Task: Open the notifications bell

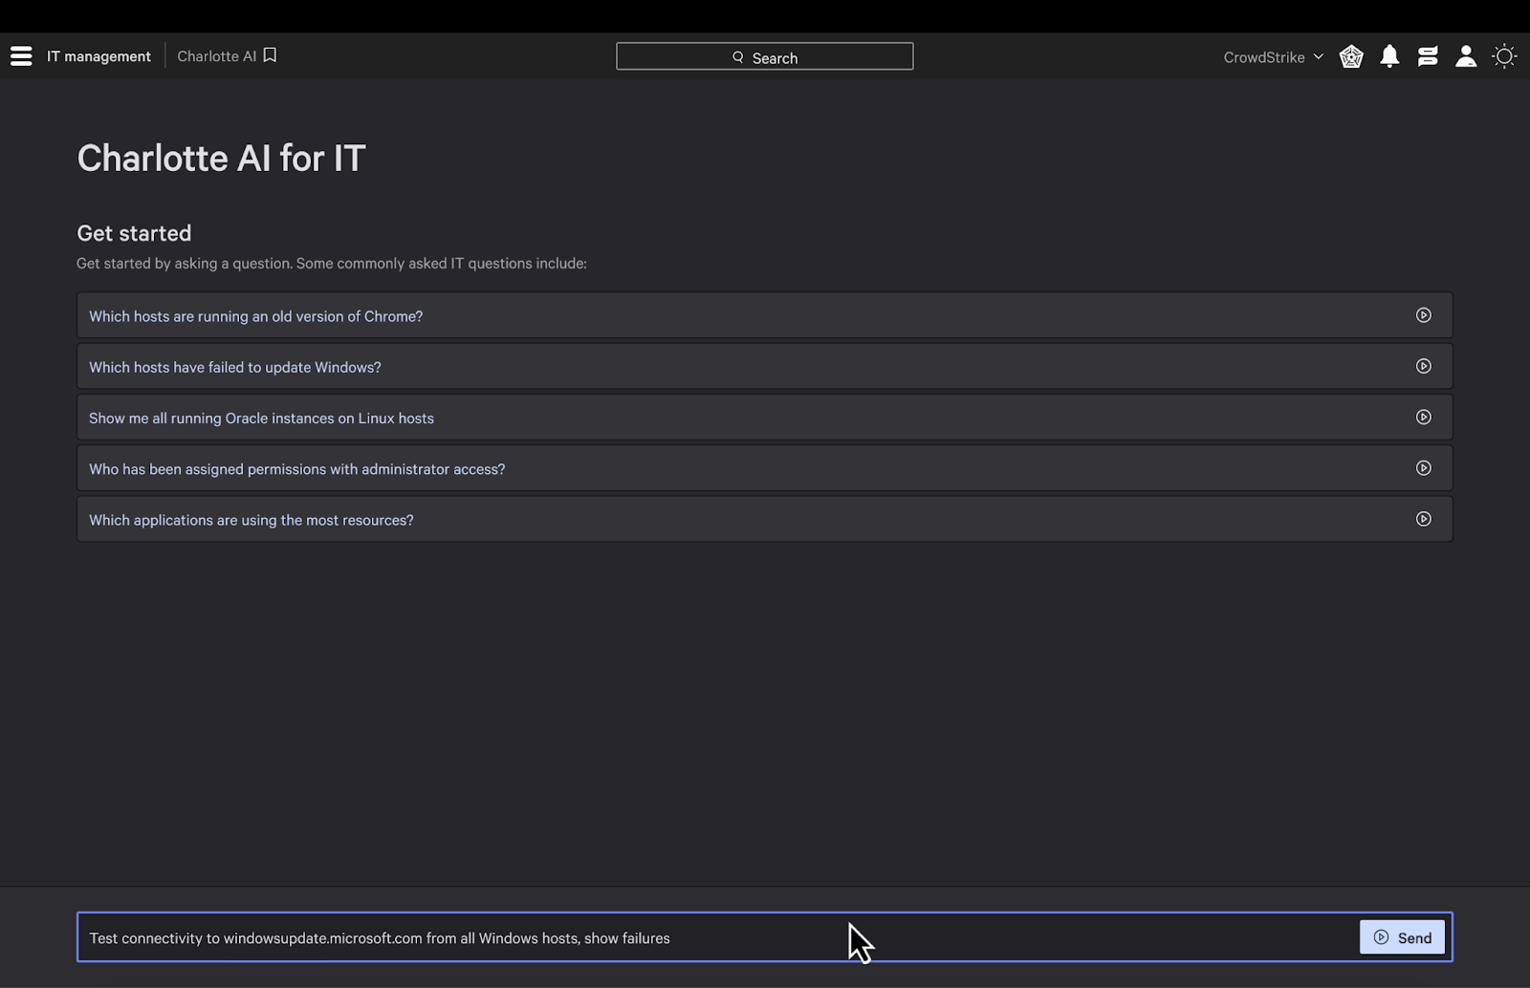Action: tap(1389, 56)
